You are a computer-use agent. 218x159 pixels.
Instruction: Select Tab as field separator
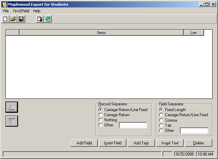[x=161, y=125]
